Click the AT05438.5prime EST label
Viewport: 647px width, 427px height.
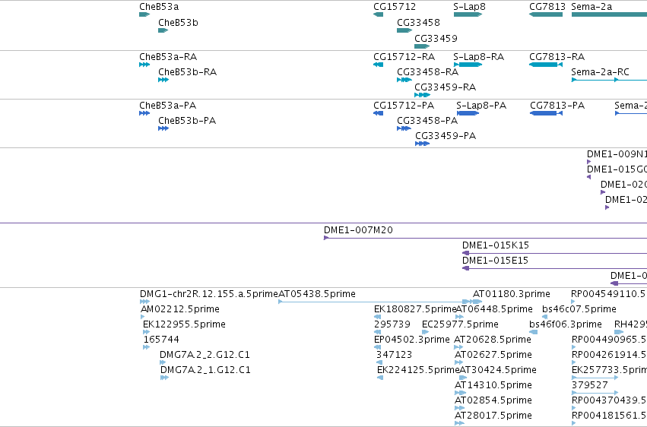point(317,294)
